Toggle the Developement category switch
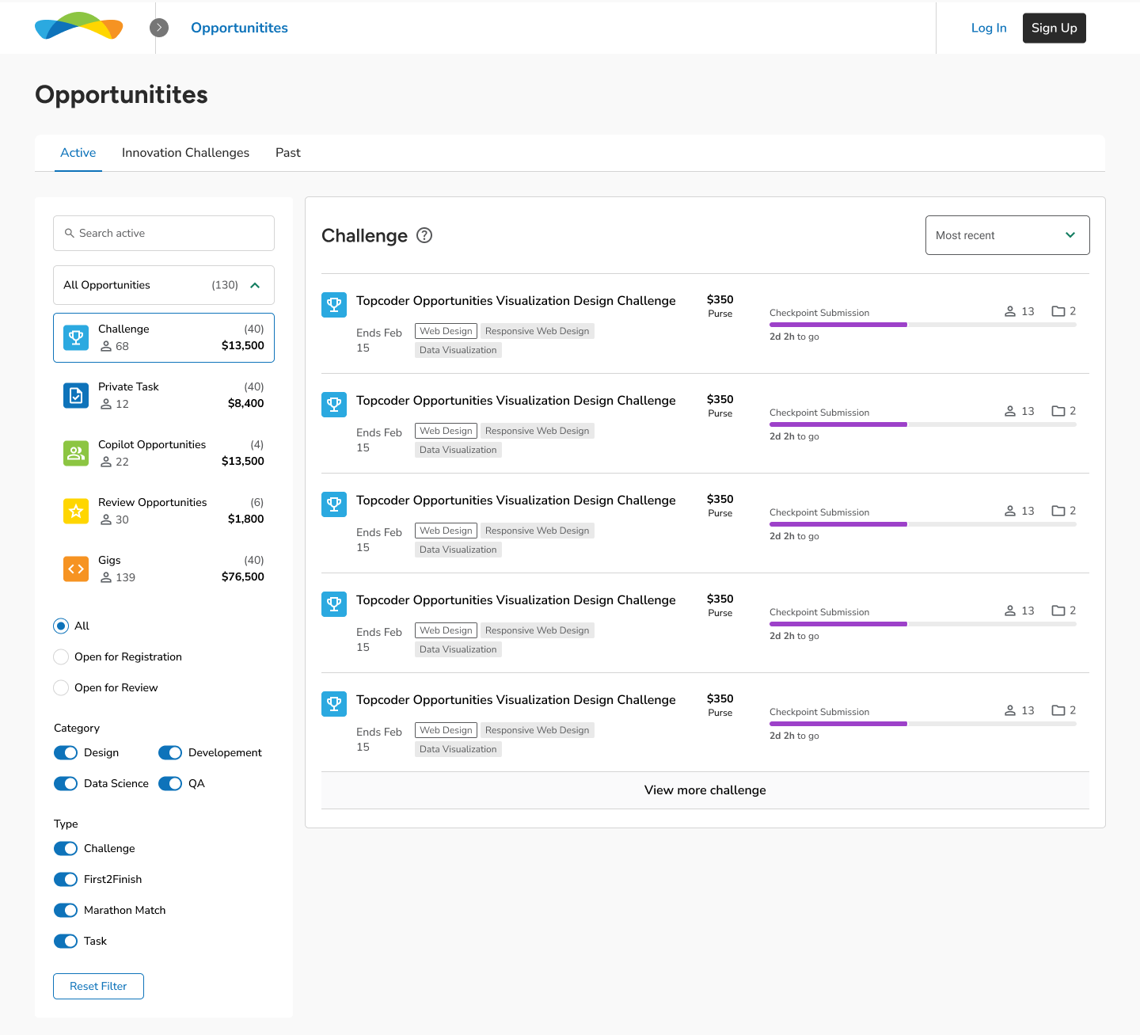Viewport: 1140px width, 1035px height. [170, 752]
